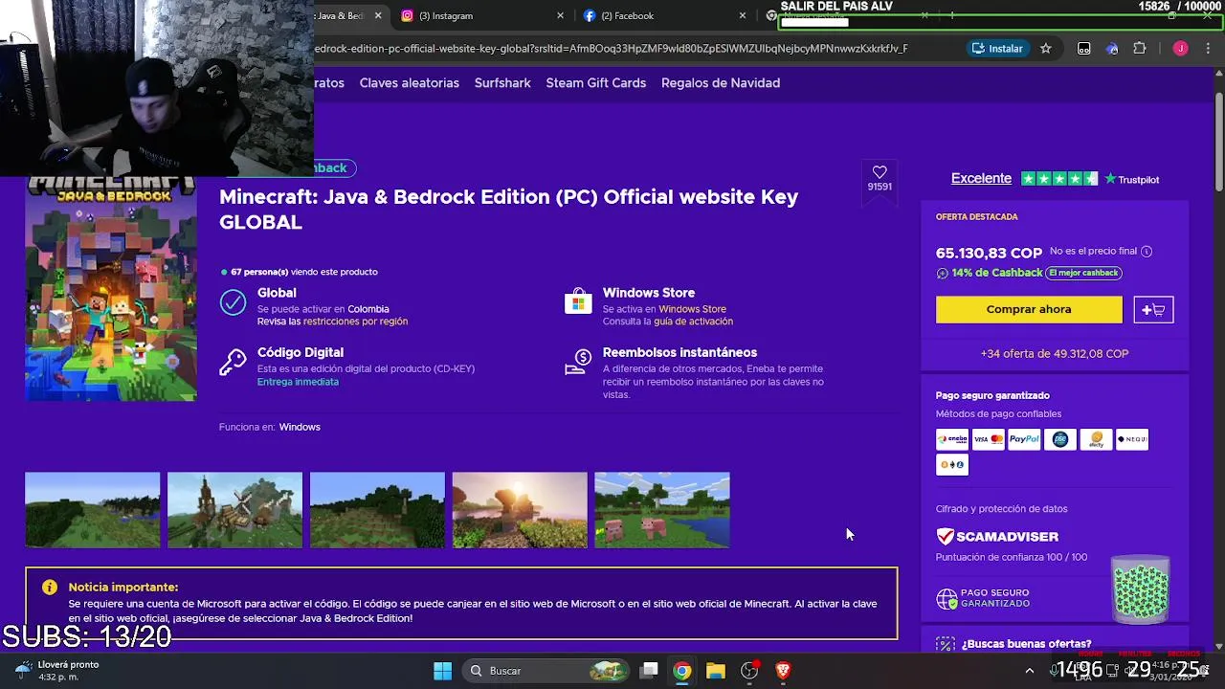This screenshot has width=1225, height=689.
Task: Click the PayPal payment method icon
Action: coord(1024,439)
